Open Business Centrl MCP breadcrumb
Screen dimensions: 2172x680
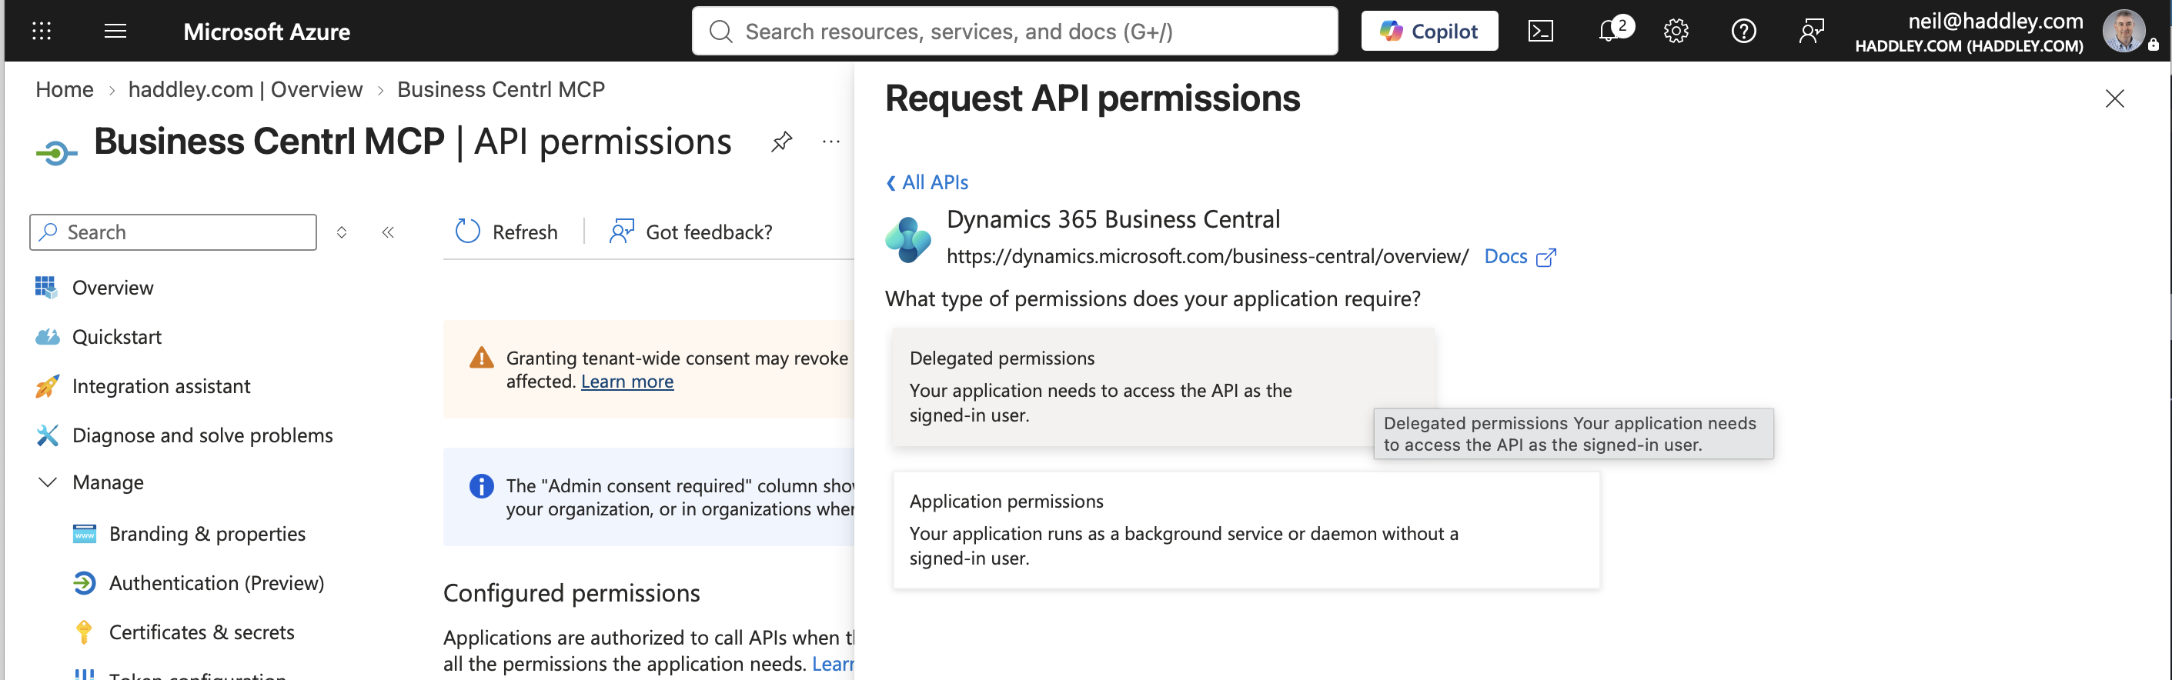[501, 89]
